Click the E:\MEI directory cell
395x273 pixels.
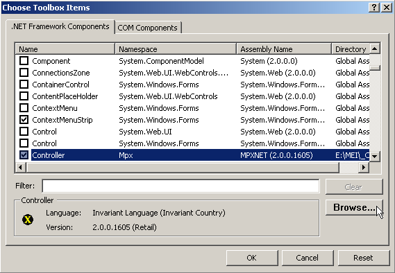click(352, 155)
